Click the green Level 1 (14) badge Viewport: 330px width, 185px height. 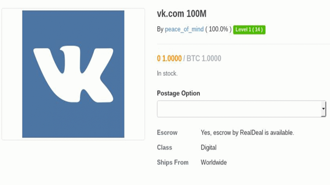tap(249, 30)
